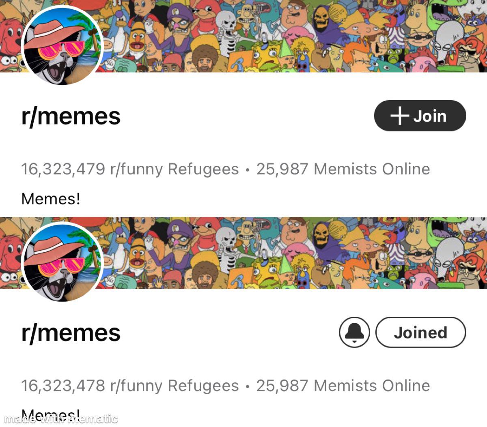Click 25,987 Memists Online under the Join button

coord(343,169)
